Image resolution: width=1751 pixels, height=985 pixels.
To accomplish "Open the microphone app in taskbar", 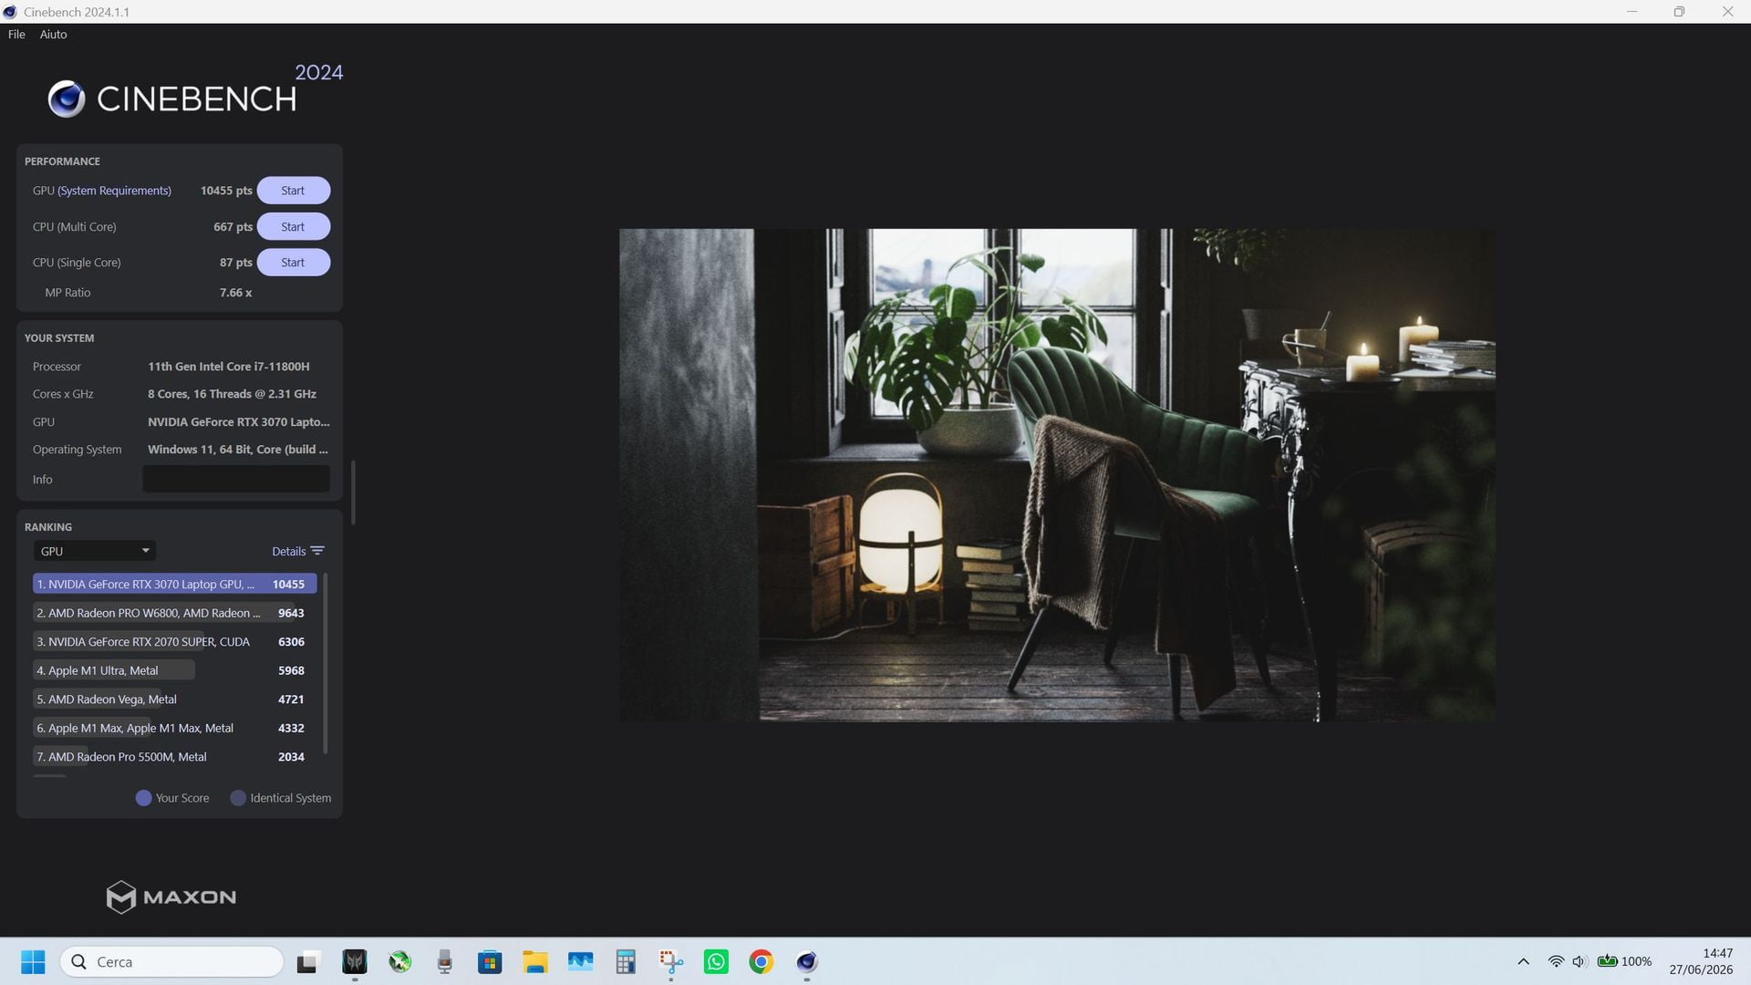I will coord(444,962).
